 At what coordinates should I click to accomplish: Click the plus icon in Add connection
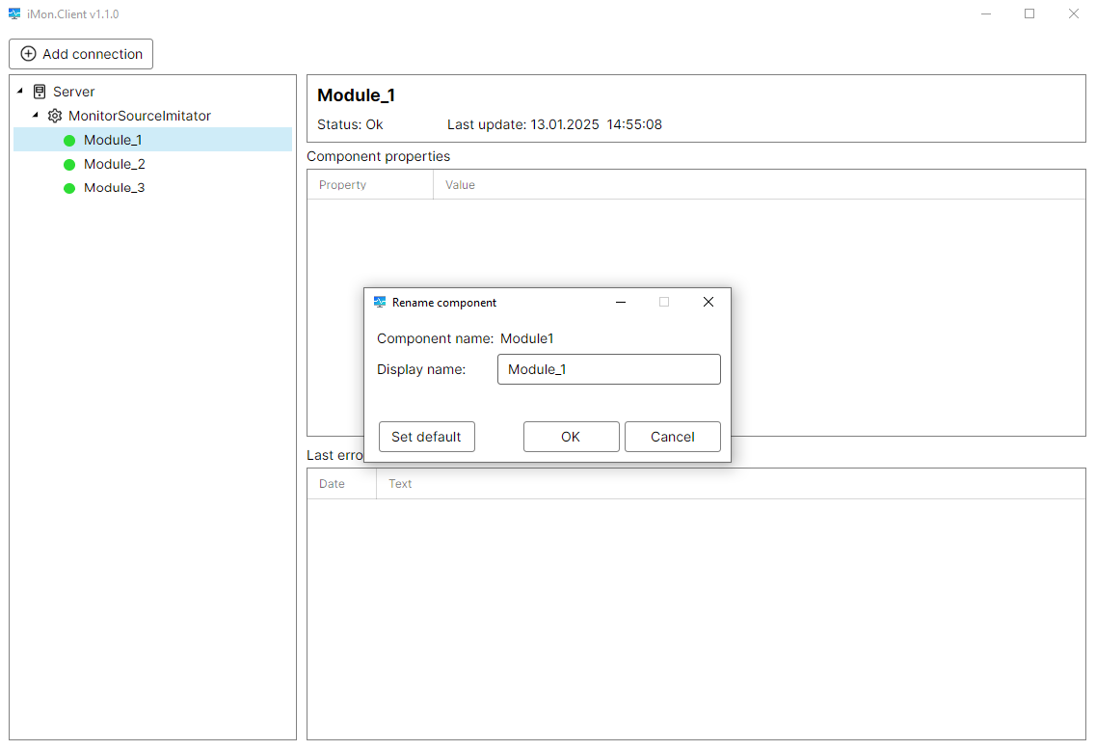pos(28,54)
